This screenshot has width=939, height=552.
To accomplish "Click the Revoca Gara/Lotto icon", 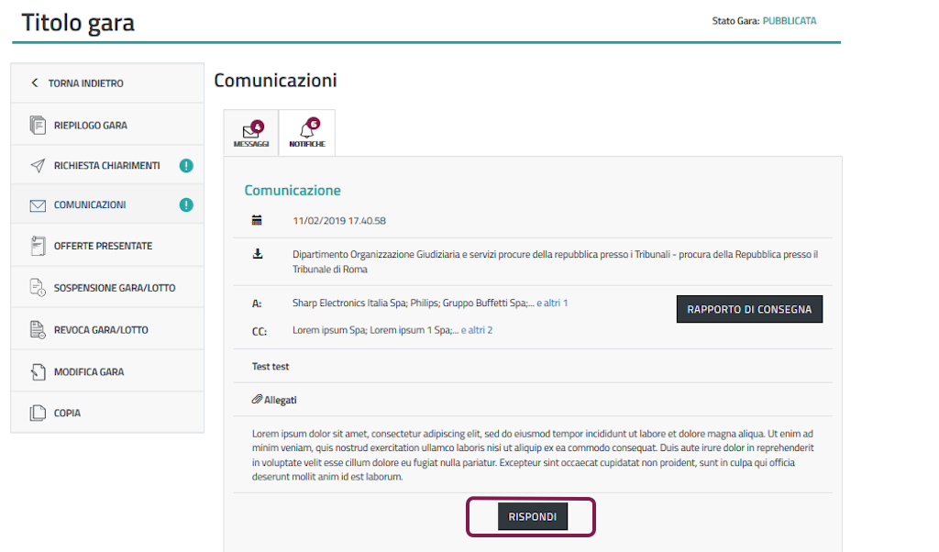I will tap(38, 329).
